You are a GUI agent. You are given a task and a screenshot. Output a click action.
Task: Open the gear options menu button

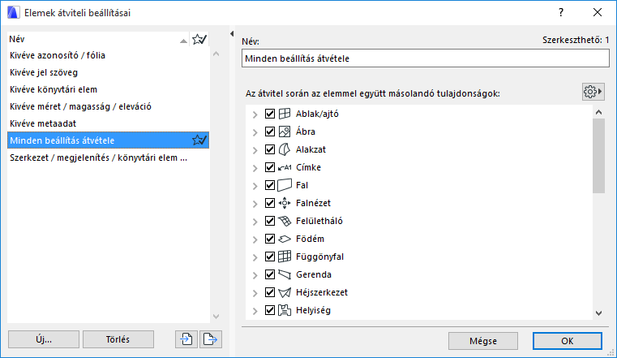pyautogui.click(x=593, y=92)
